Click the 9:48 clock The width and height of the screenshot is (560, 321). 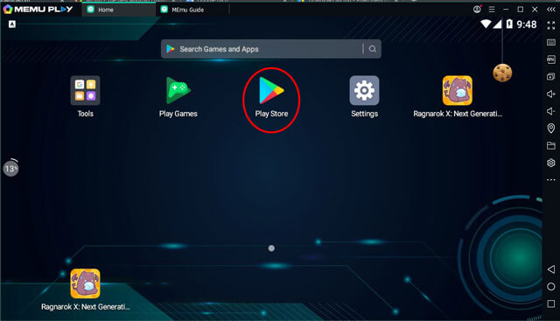527,24
